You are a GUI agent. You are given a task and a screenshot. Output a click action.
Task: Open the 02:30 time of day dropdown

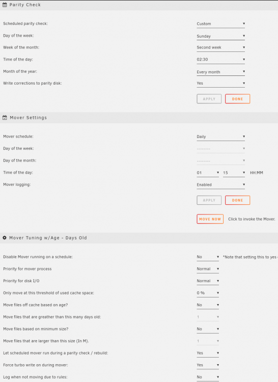[x=221, y=60]
